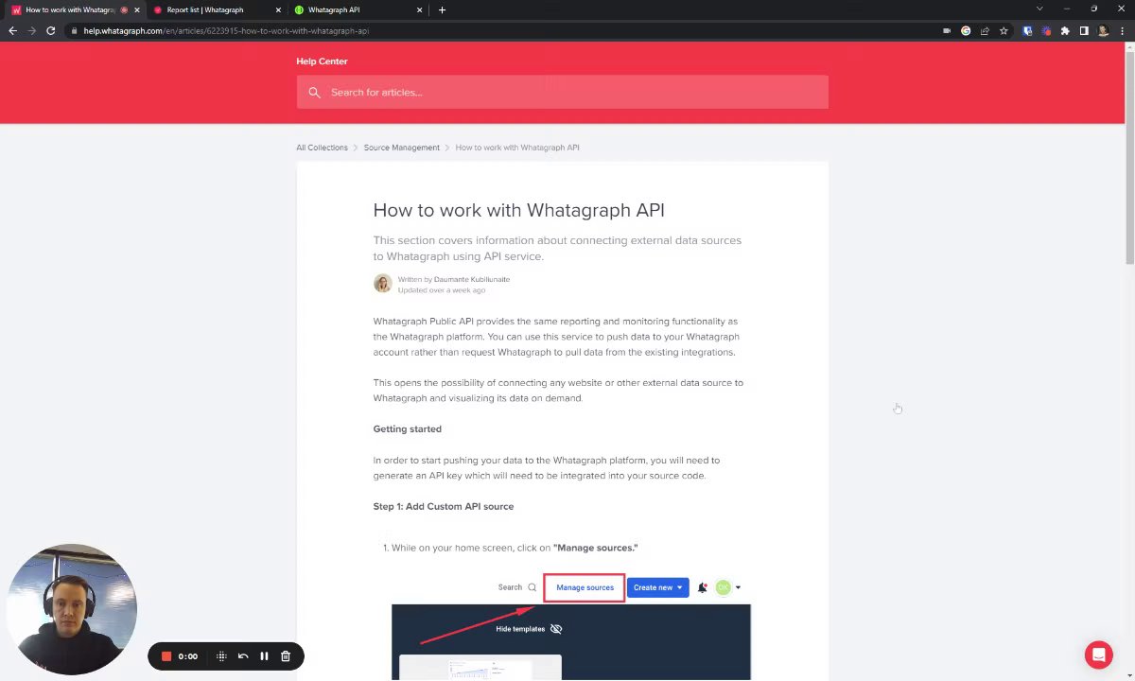Click the camera indicator in address bar
Viewport: 1135px width, 681px height.
coord(947,30)
